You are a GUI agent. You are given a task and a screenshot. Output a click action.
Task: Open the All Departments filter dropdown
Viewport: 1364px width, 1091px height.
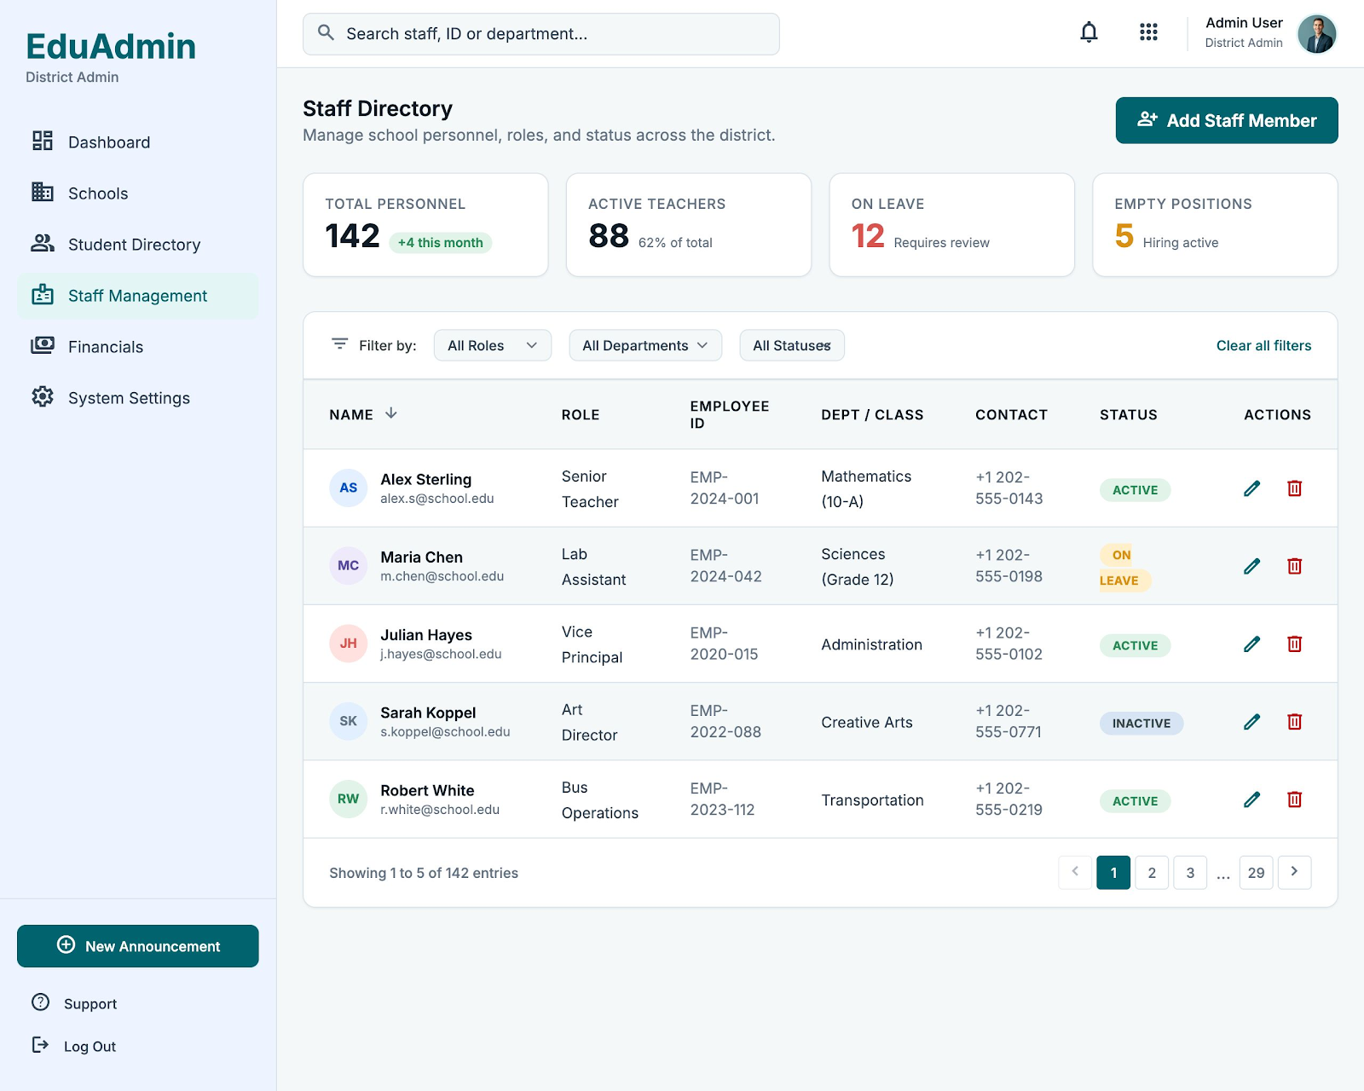tap(645, 345)
